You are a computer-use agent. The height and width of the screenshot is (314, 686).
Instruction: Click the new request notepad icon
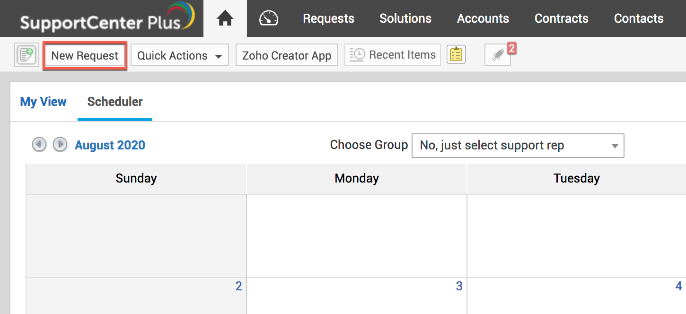(26, 55)
